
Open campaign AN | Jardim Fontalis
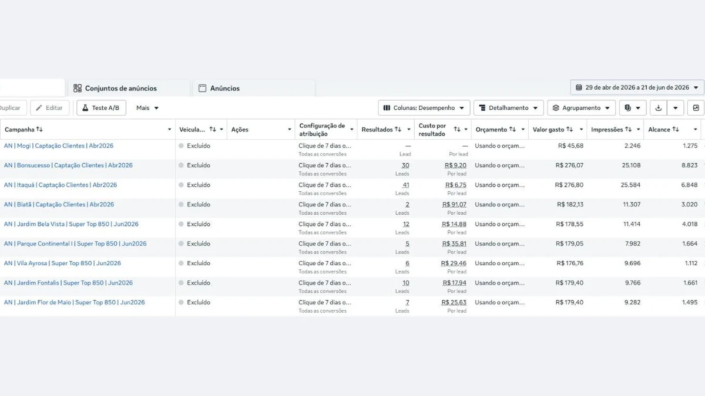(x=68, y=283)
